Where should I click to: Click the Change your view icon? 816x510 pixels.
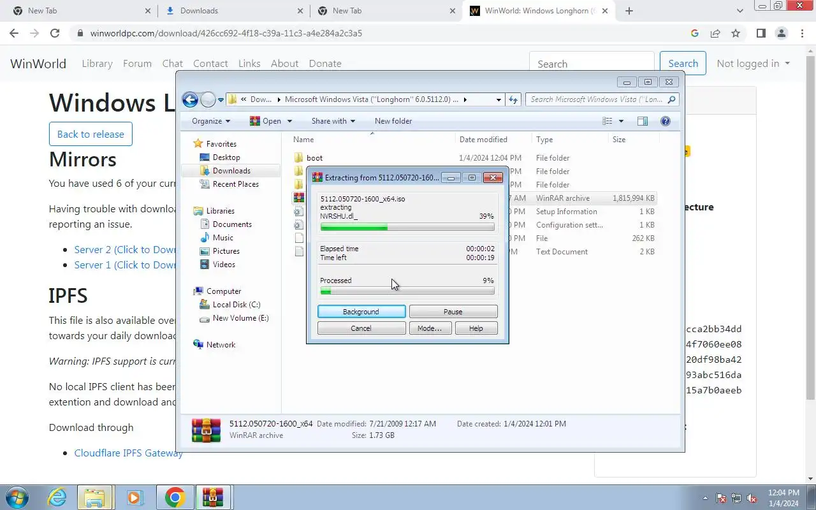607,121
